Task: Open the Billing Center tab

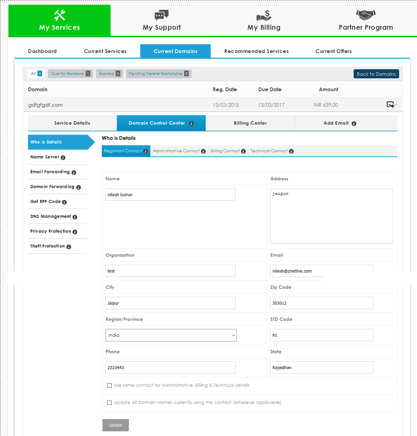Action: (x=250, y=123)
